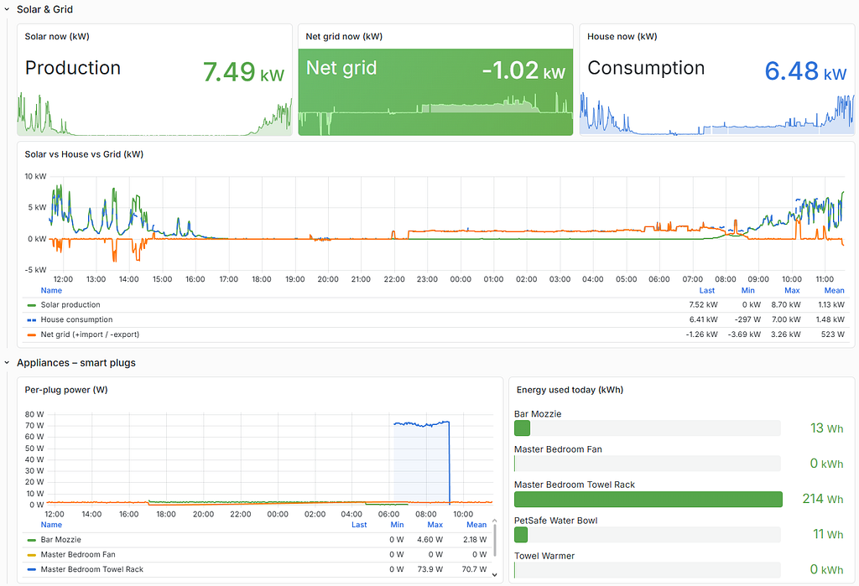Click the Per-plug power legend scrollbar

(x=495, y=541)
